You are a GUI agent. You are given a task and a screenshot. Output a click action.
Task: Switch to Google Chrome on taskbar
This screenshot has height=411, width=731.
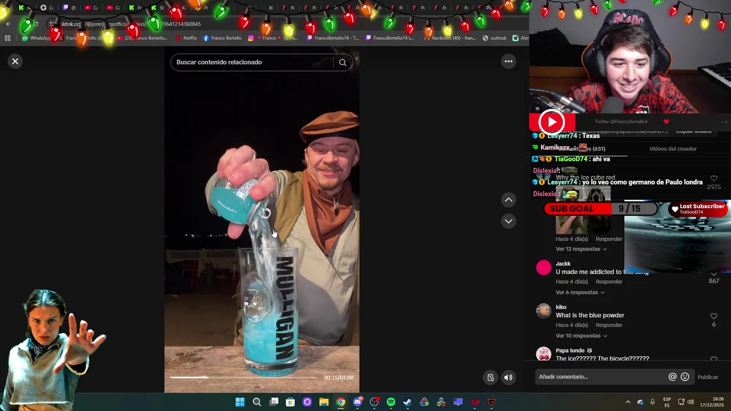(340, 402)
